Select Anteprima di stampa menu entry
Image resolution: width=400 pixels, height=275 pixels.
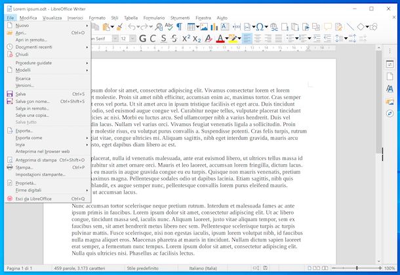point(48,160)
